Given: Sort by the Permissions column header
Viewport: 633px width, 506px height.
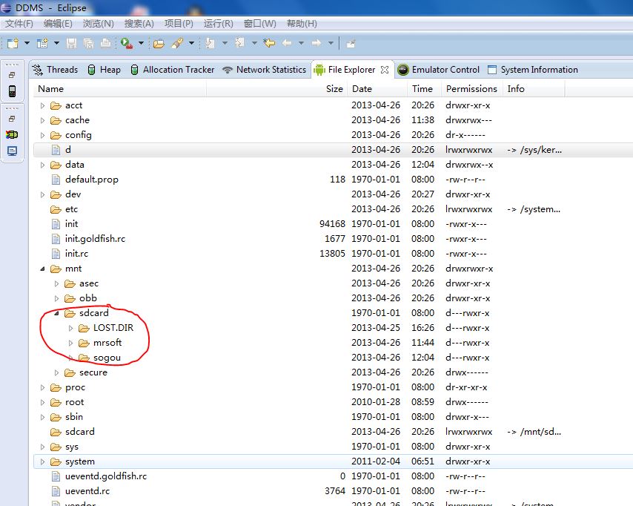Looking at the screenshot, I should click(x=471, y=88).
